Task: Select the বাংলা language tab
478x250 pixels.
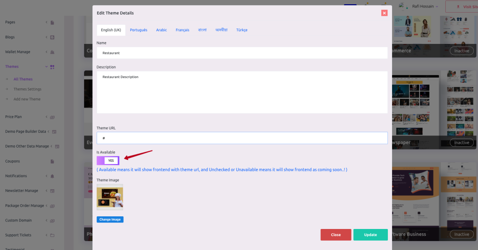Action: click(x=202, y=30)
